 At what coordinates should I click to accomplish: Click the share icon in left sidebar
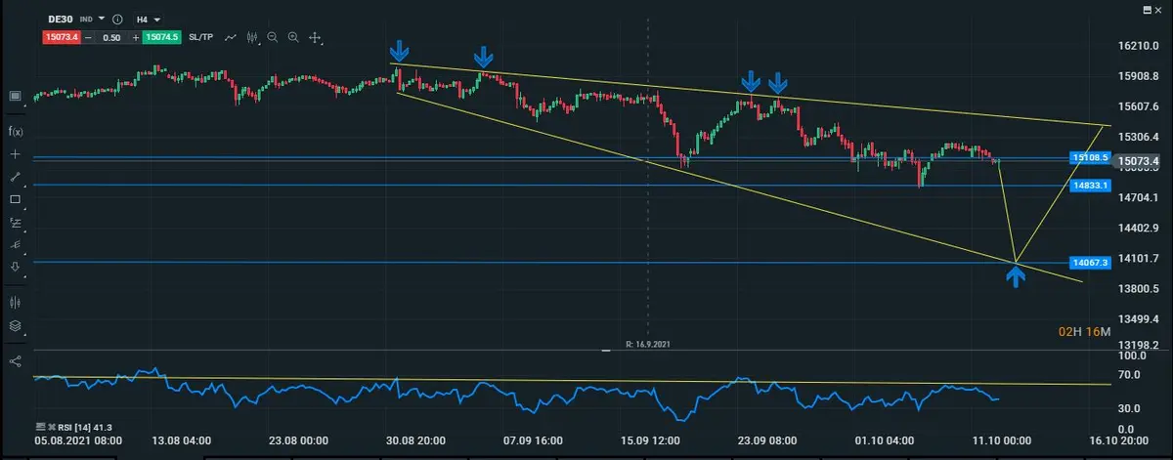coord(16,360)
